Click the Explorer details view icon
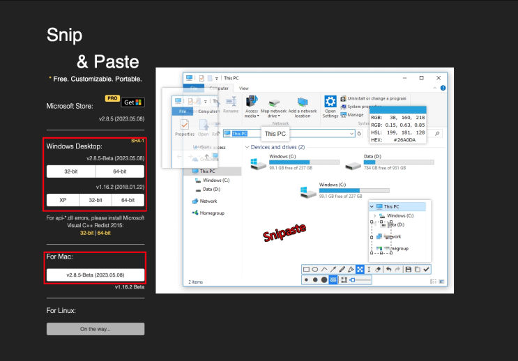 click(x=433, y=282)
